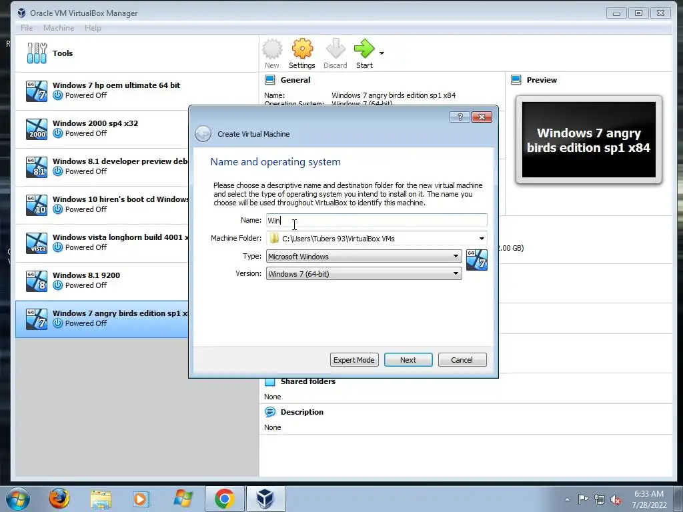
Task: Select Windows vista longhorn build 4001 VM
Action: click(x=102, y=243)
